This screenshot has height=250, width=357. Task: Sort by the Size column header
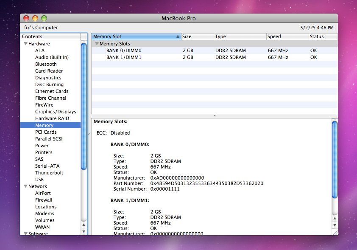point(198,37)
